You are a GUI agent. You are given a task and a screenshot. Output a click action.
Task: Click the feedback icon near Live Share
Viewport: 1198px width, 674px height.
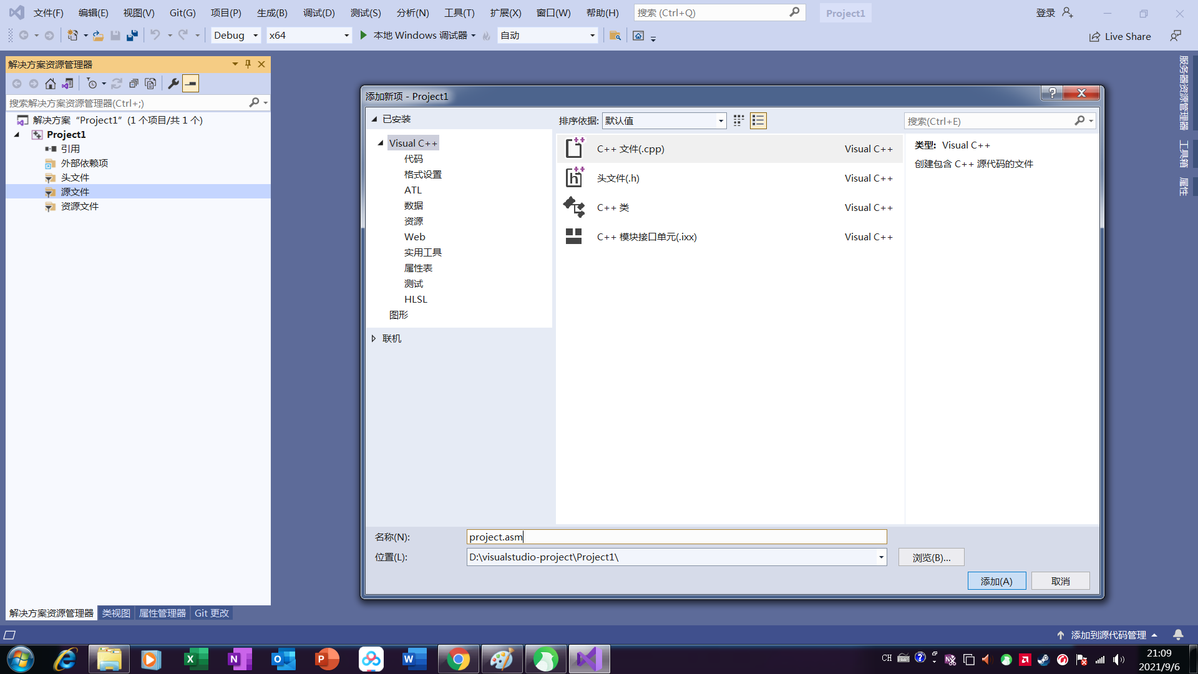(1176, 36)
